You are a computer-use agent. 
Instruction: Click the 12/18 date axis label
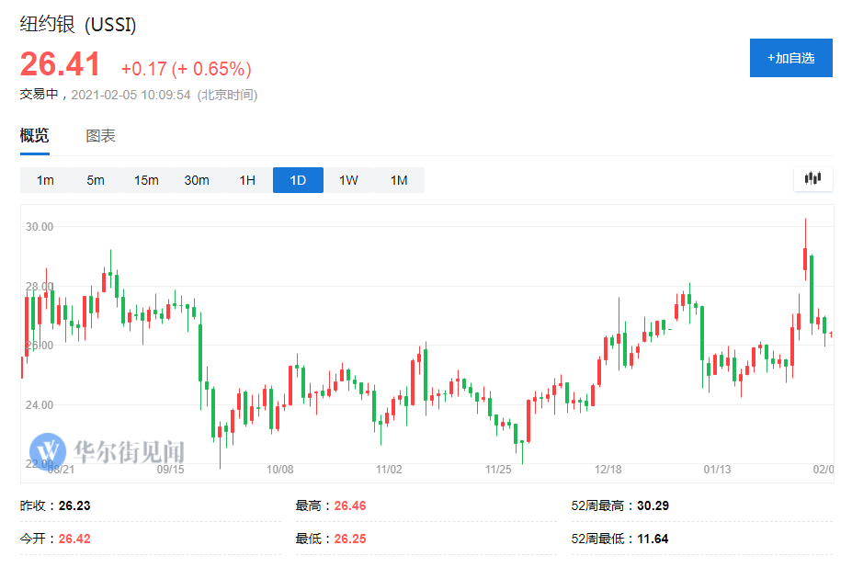608,469
